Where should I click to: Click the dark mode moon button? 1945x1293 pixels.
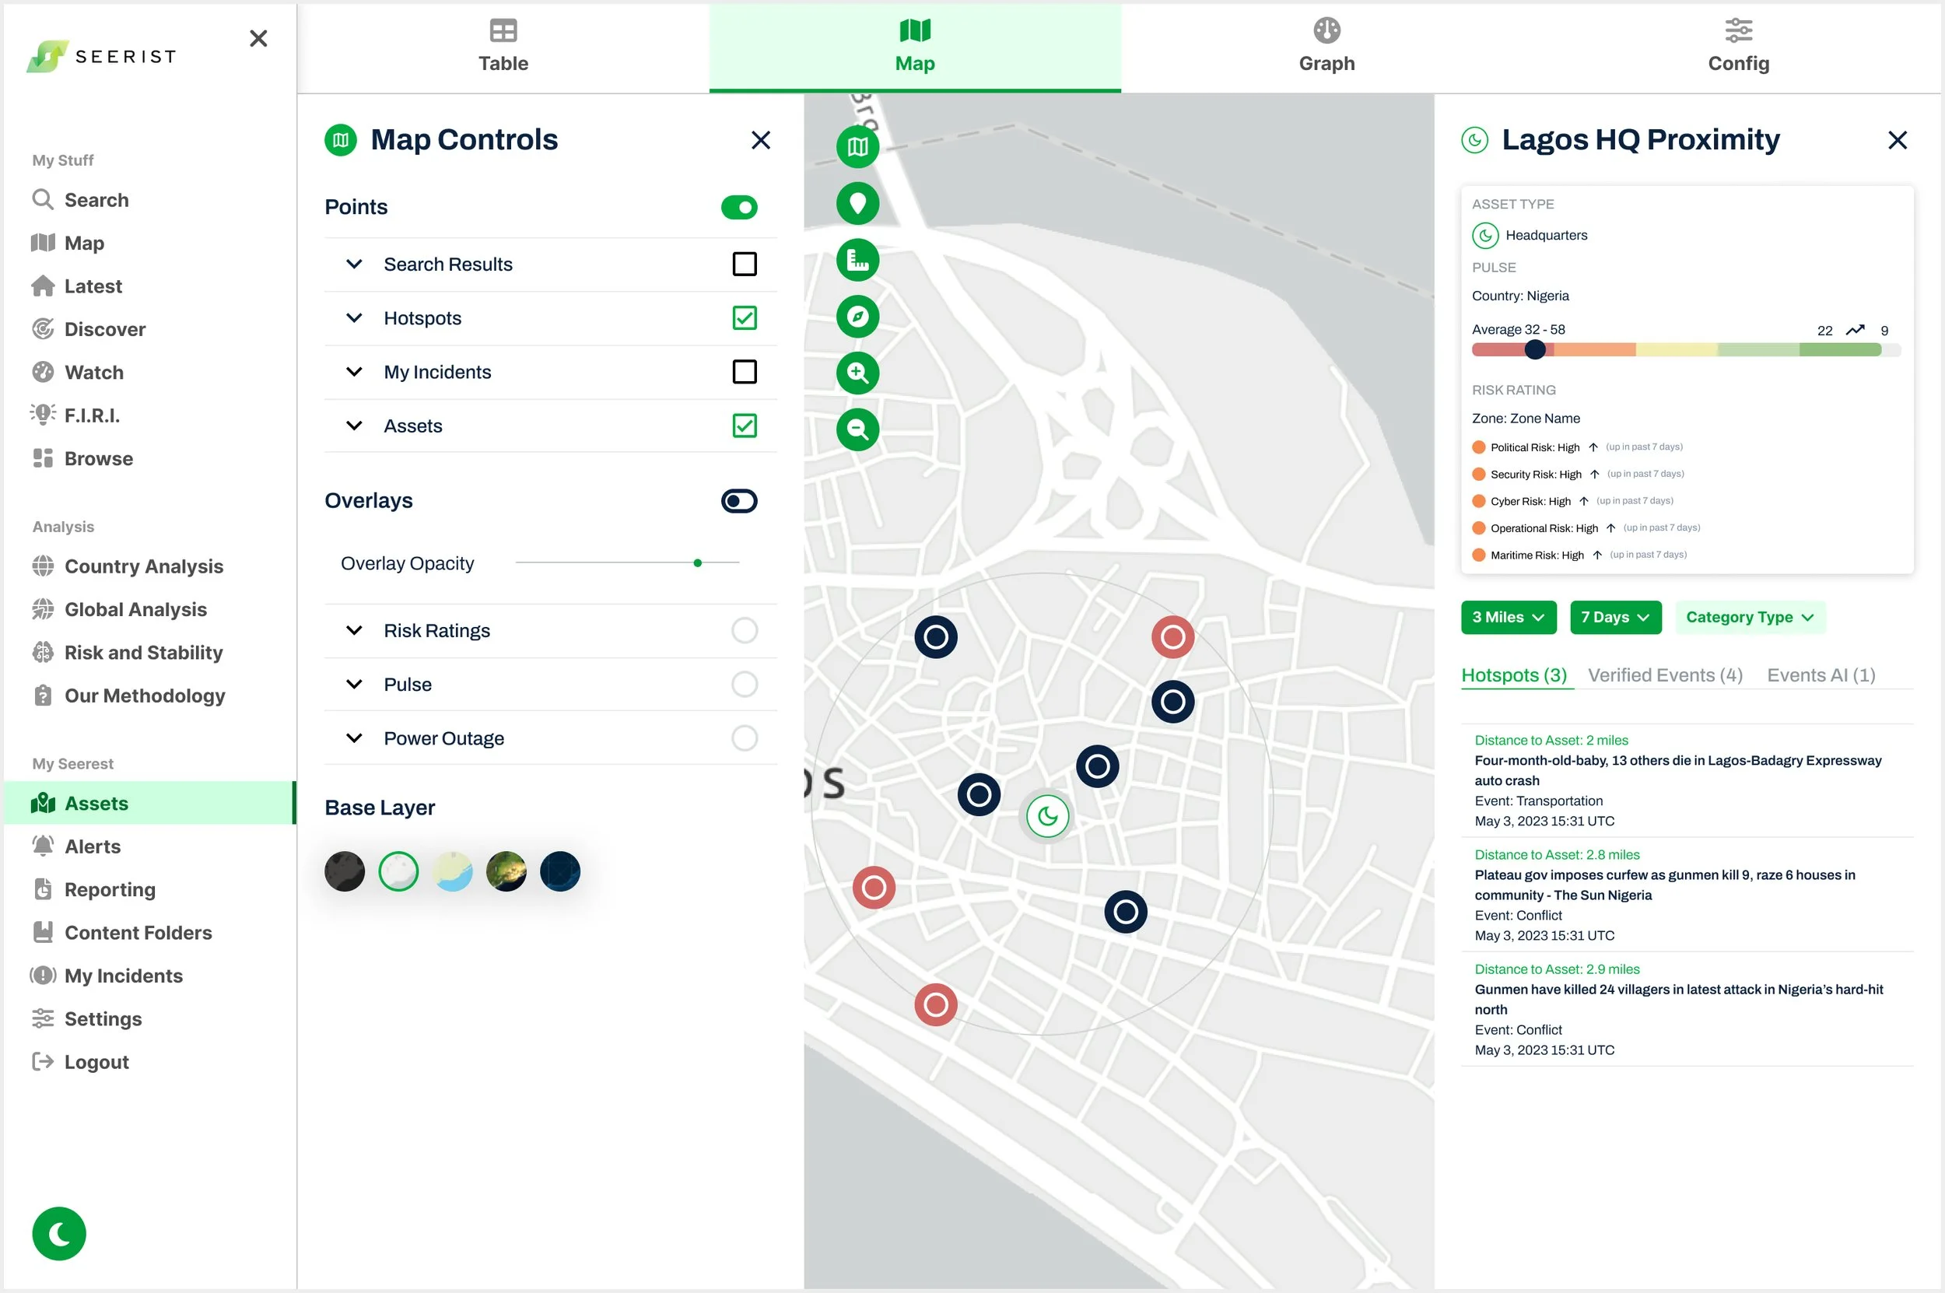59,1233
